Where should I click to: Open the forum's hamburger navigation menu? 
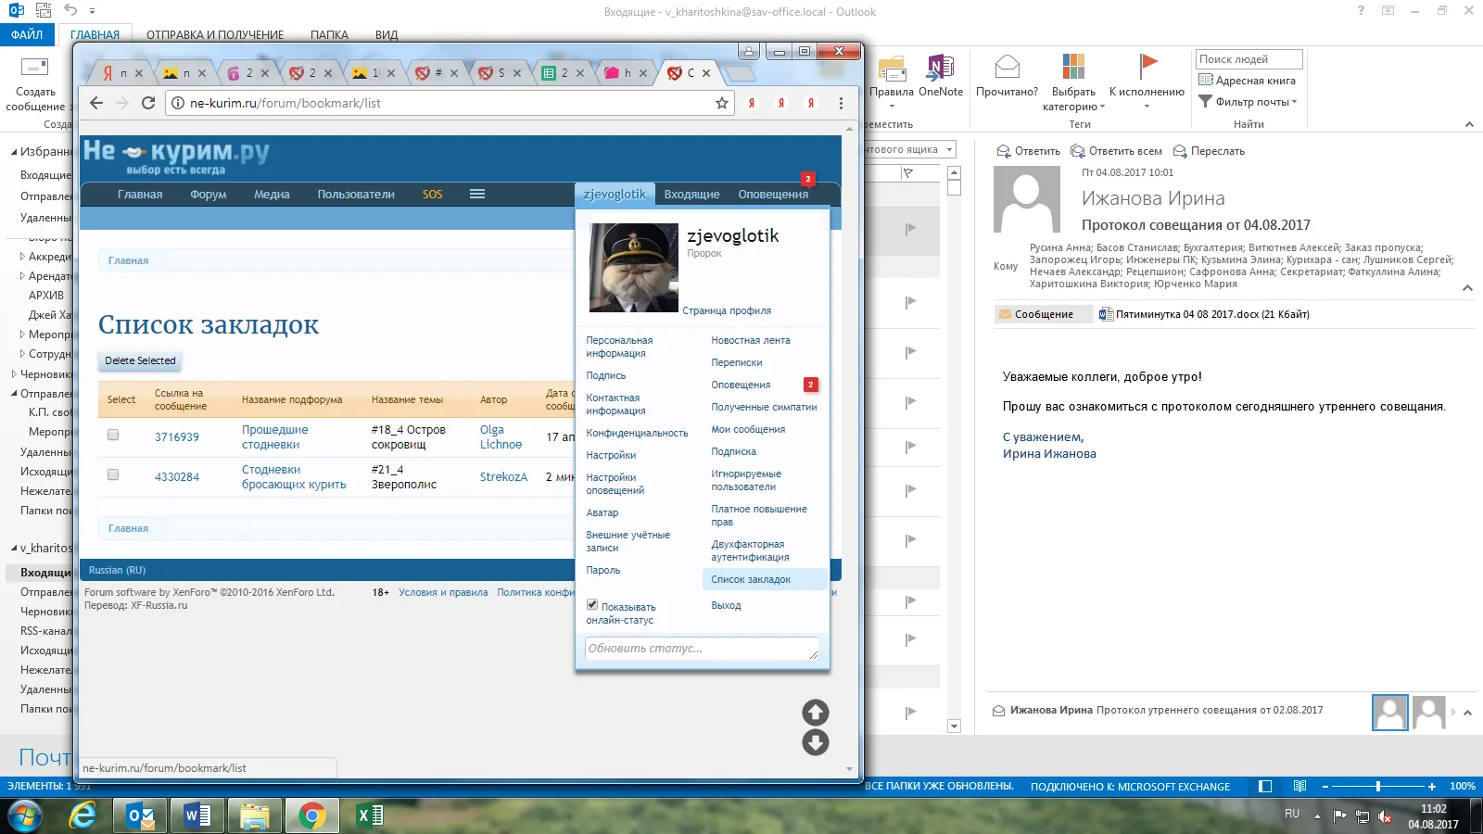pyautogui.click(x=477, y=194)
